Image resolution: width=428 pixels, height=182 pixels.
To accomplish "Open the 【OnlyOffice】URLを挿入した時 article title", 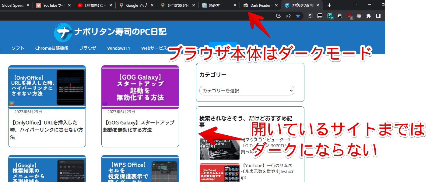I will [47, 130].
